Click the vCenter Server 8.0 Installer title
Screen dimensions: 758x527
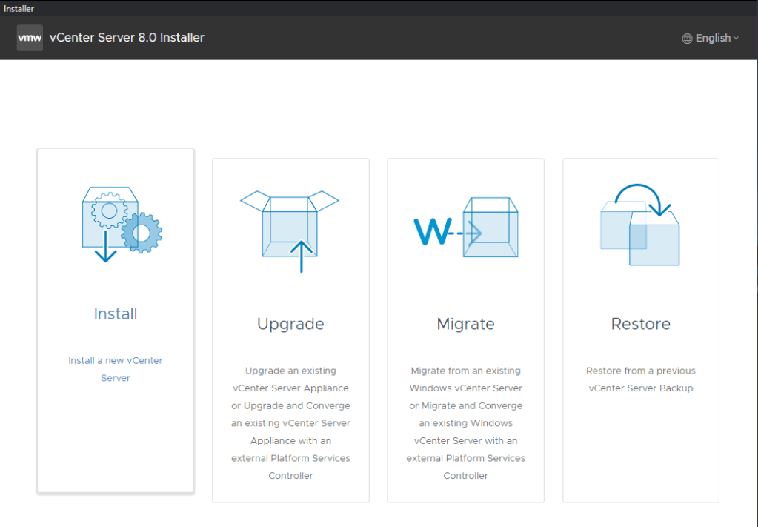tap(127, 38)
